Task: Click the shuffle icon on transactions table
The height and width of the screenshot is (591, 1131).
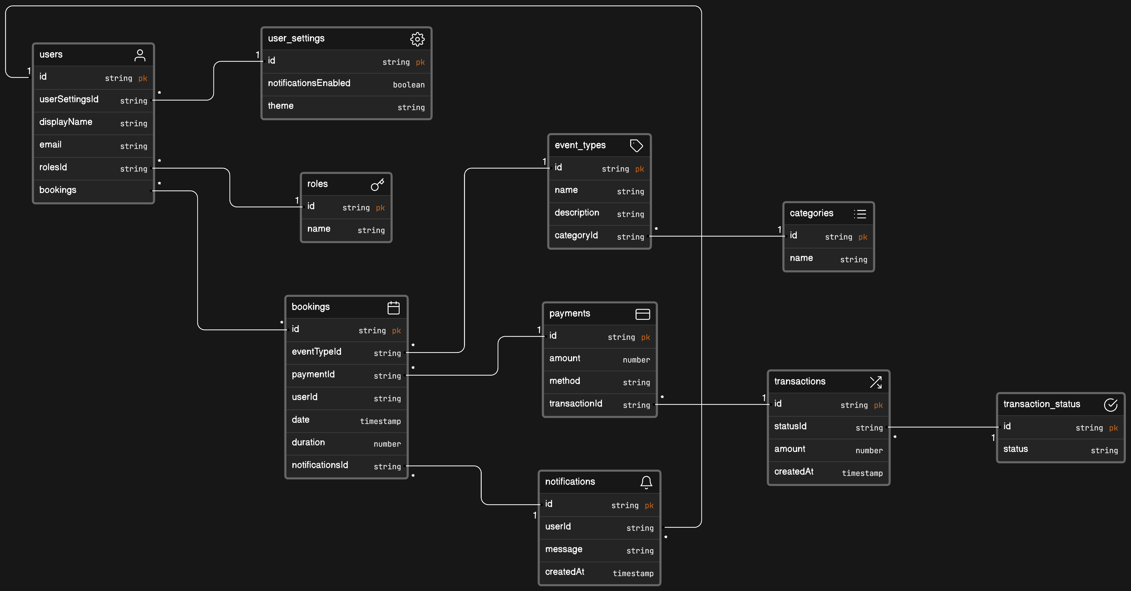Action: click(x=876, y=382)
